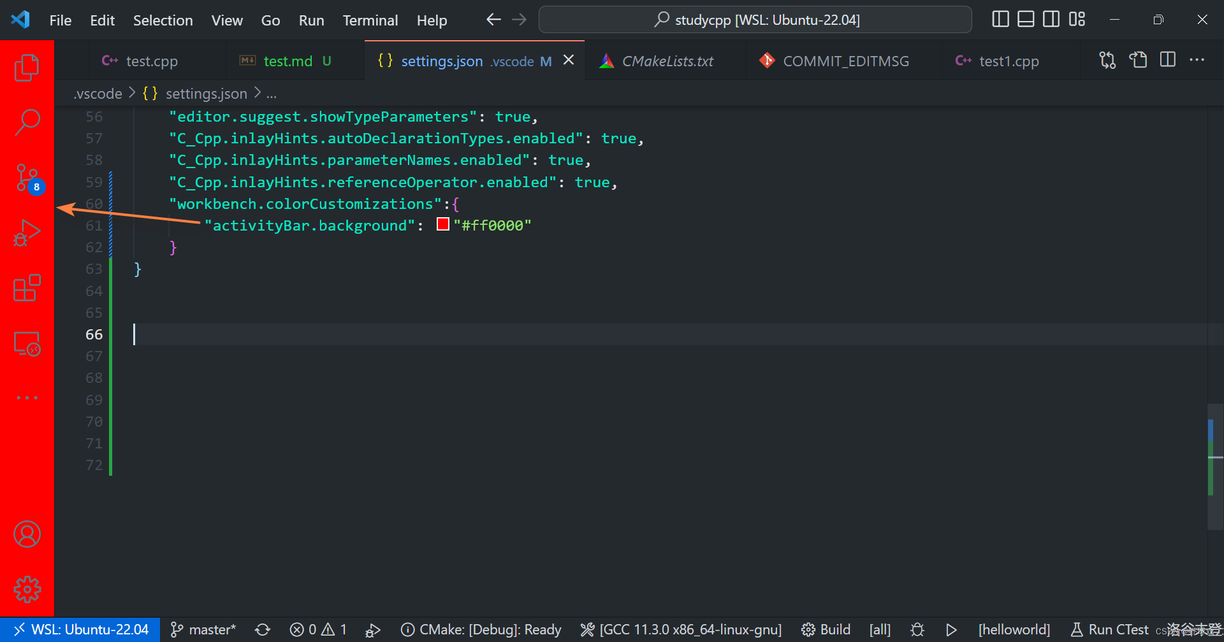Click the settings.json breadcrumb item
1224x642 pixels.
(x=206, y=94)
